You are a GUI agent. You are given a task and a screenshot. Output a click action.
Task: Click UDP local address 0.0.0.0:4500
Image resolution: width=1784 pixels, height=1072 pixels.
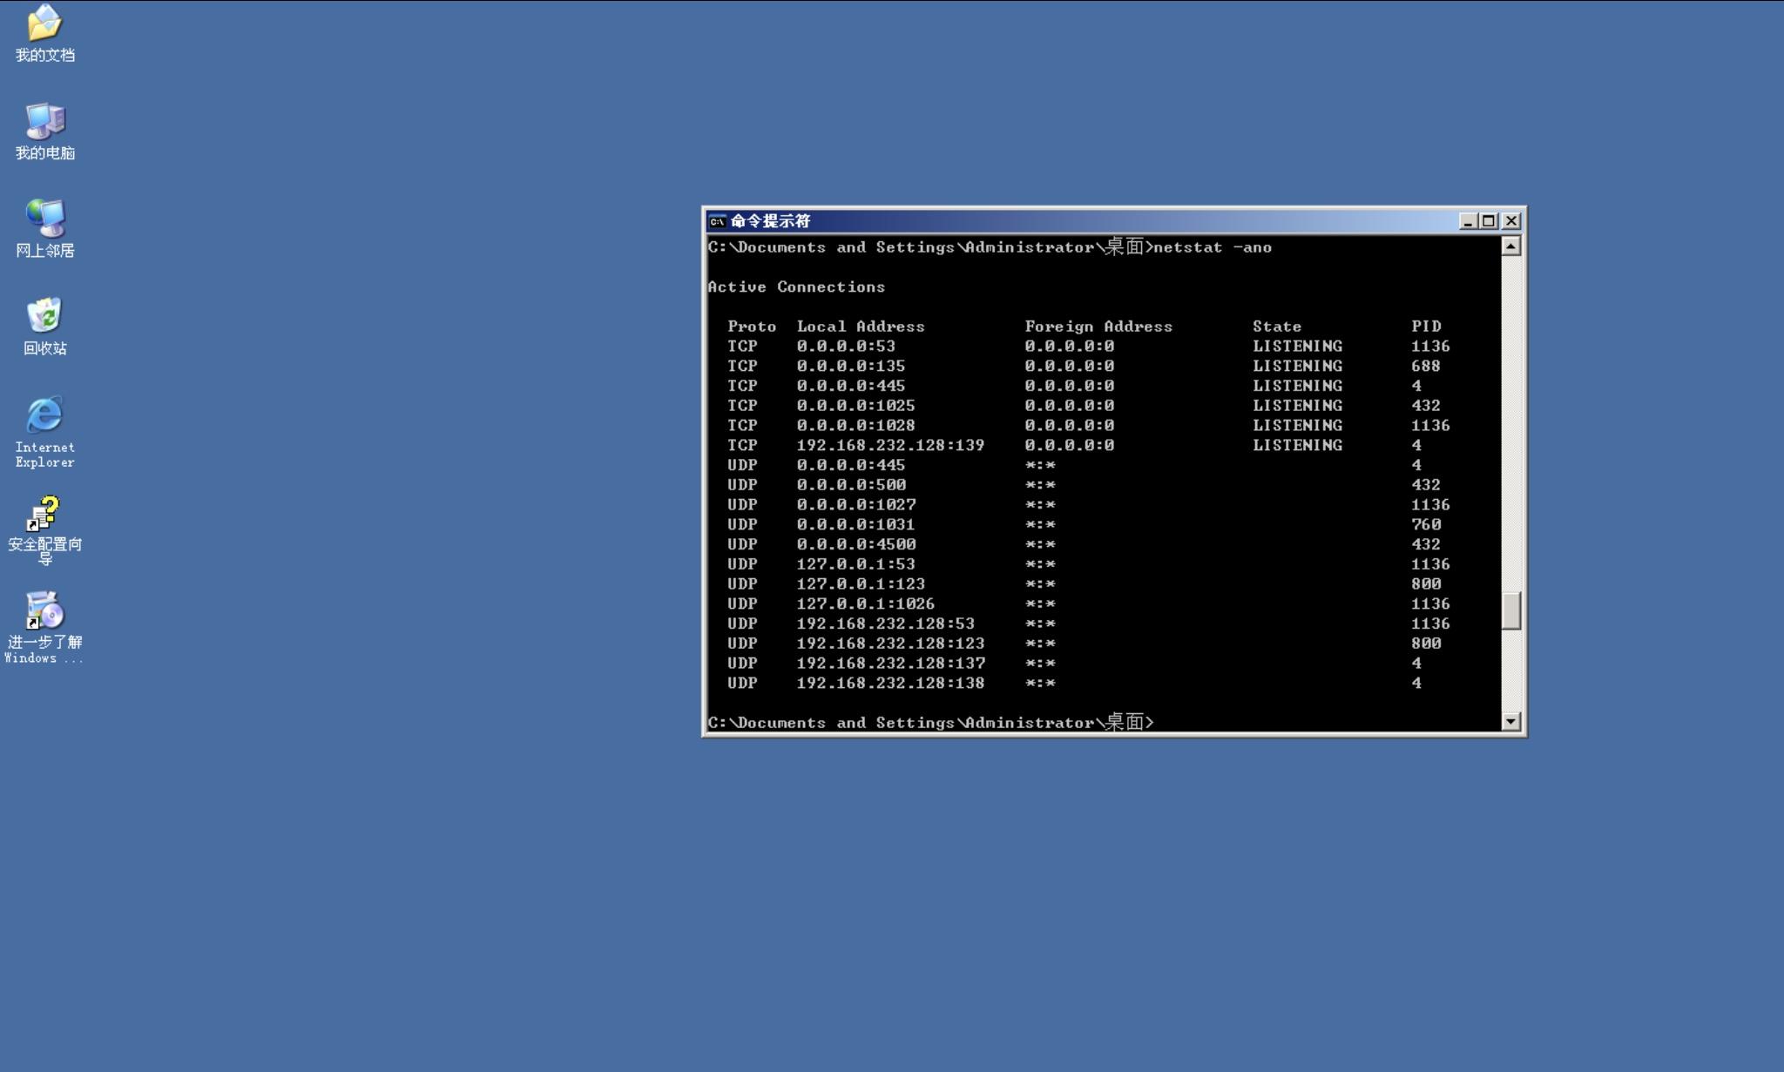tap(856, 545)
